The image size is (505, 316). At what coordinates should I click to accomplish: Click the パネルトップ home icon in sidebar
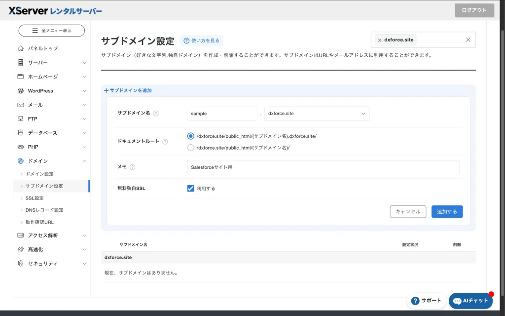21,48
